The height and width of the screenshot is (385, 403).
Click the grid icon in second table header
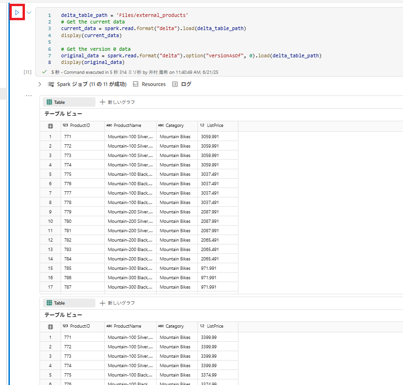pyautogui.click(x=50, y=327)
